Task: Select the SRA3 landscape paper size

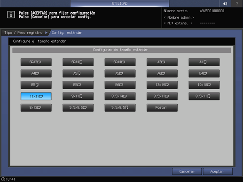Action: coord(36,62)
